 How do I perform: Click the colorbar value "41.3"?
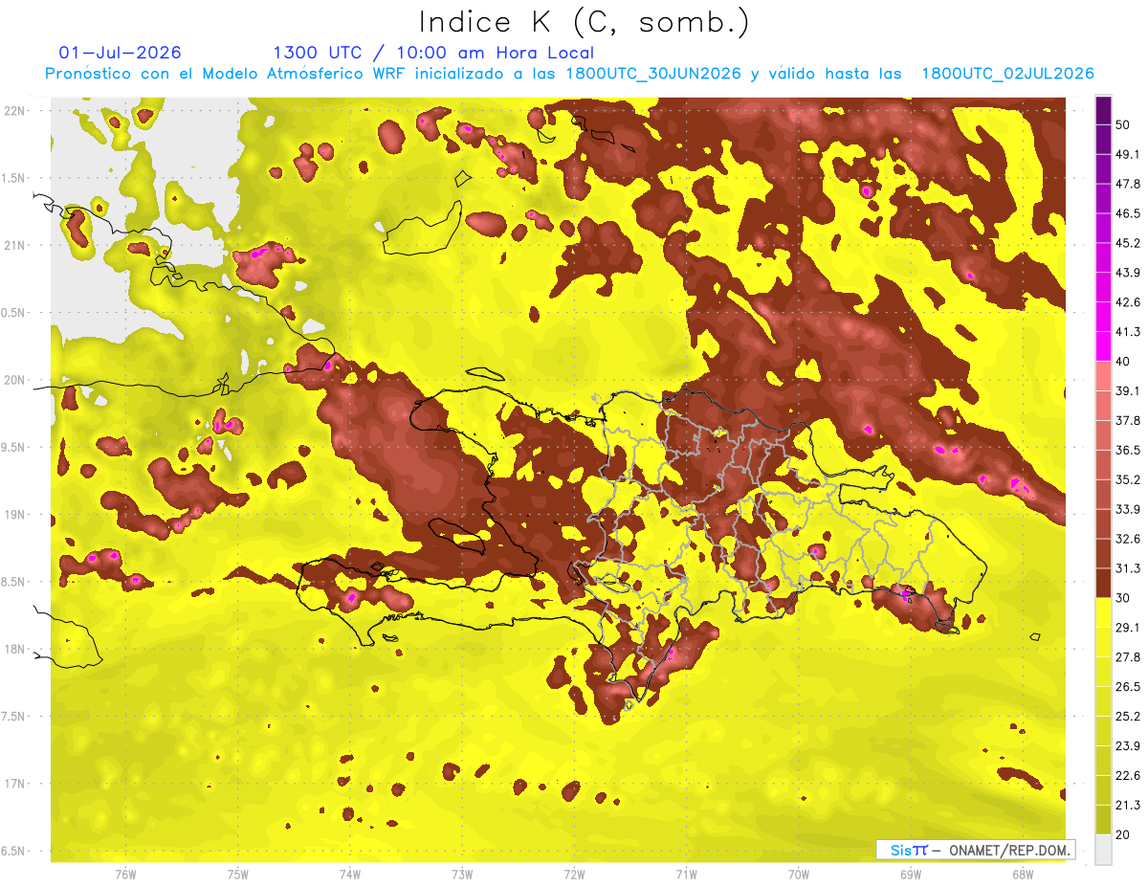1128,332
